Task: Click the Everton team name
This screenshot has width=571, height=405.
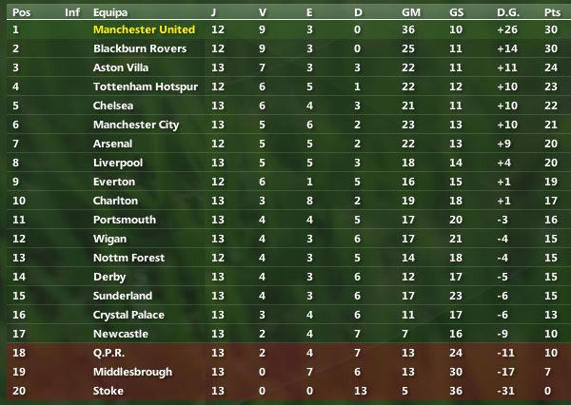Action: pyautogui.click(x=114, y=182)
